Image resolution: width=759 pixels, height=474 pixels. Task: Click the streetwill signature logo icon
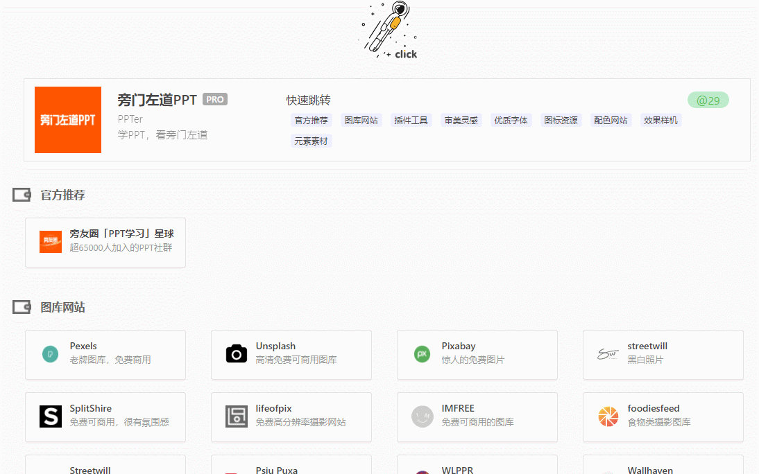coord(608,354)
